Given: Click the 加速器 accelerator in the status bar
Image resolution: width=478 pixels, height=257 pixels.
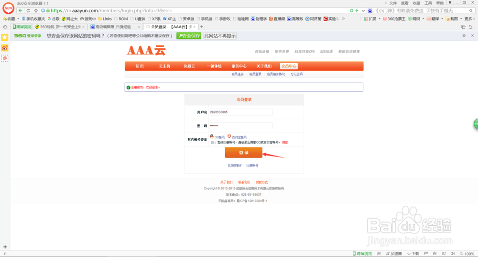Looking at the screenshot, I should point(394,254).
